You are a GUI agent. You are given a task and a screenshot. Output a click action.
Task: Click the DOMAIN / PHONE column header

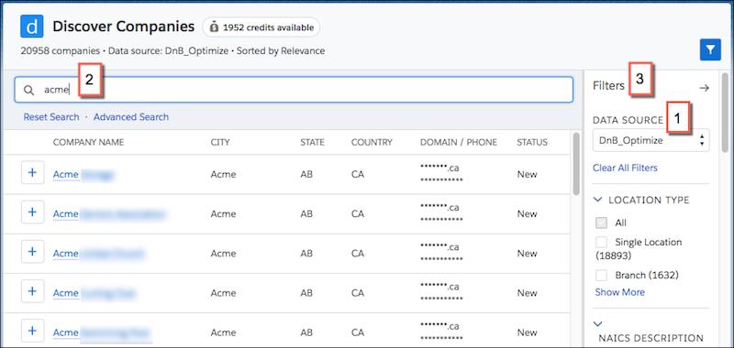[458, 143]
